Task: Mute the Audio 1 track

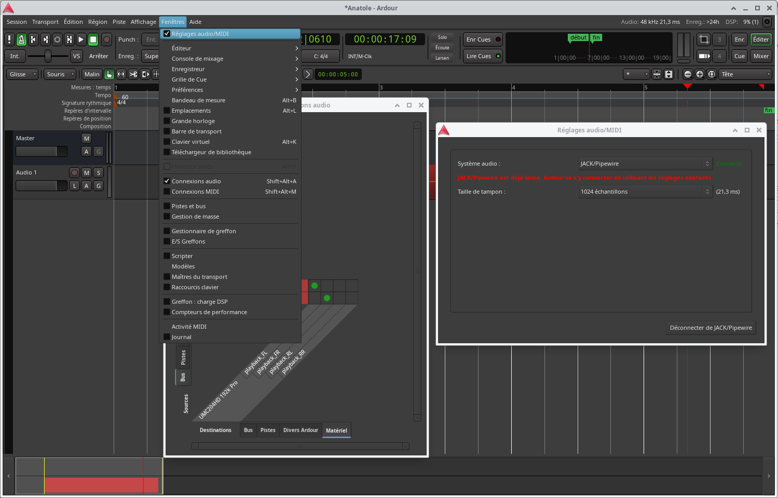Action: tap(86, 172)
